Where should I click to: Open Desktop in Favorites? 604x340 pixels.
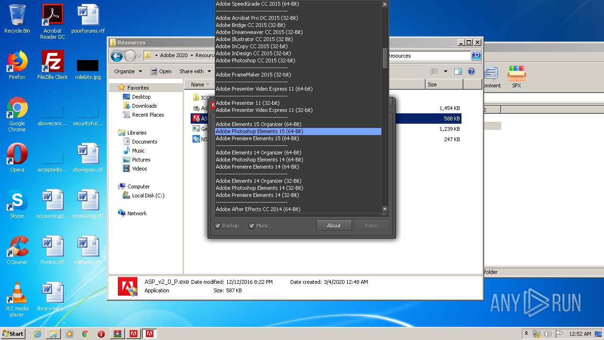(x=141, y=97)
